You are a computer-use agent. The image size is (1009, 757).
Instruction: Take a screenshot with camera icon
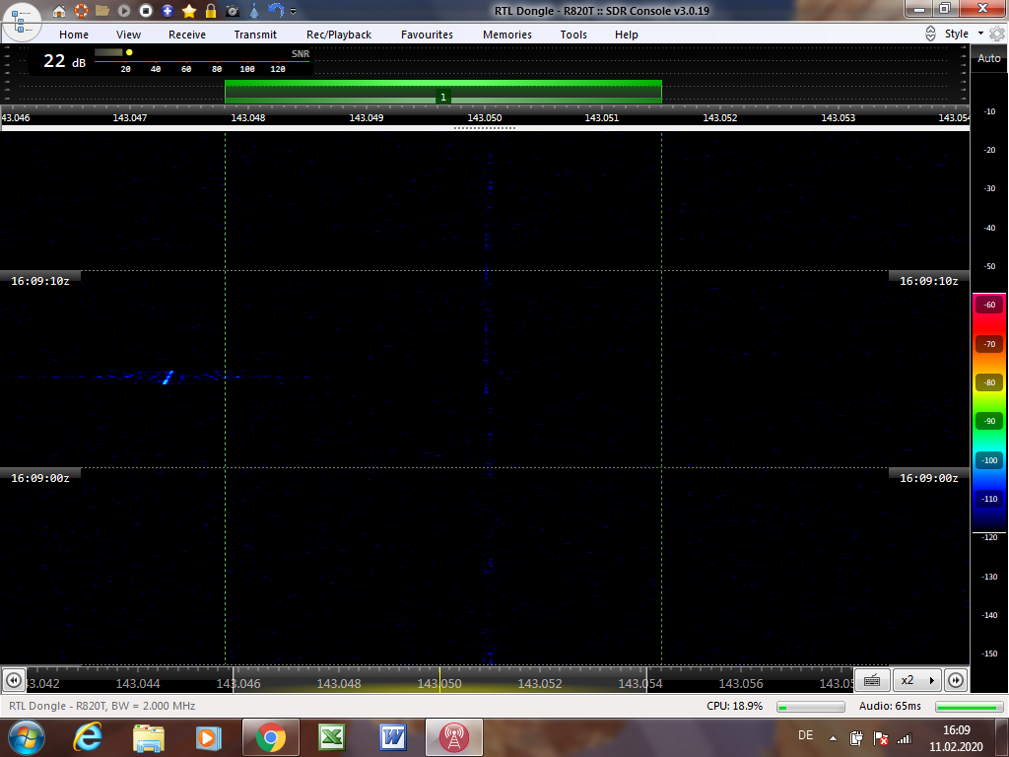[x=233, y=10]
